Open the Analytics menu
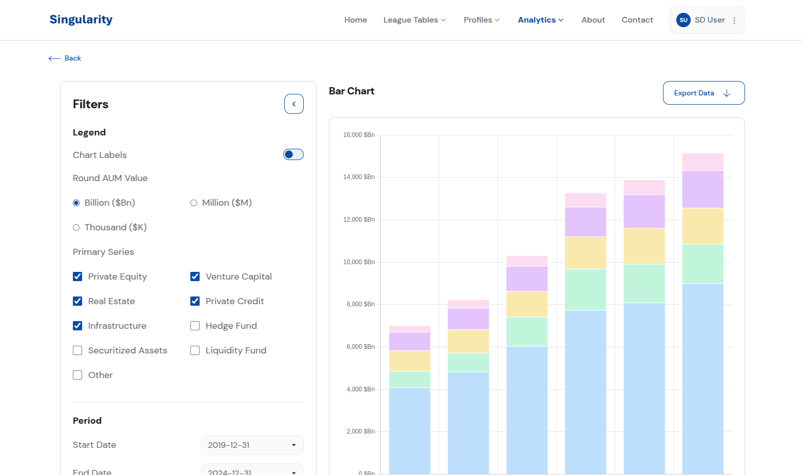 pos(540,19)
